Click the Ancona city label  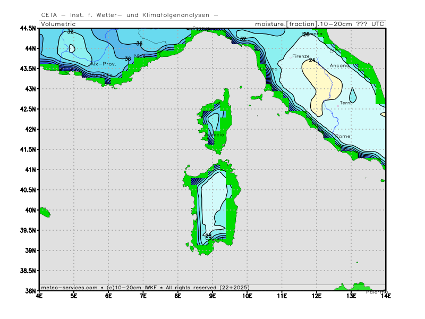(x=339, y=65)
